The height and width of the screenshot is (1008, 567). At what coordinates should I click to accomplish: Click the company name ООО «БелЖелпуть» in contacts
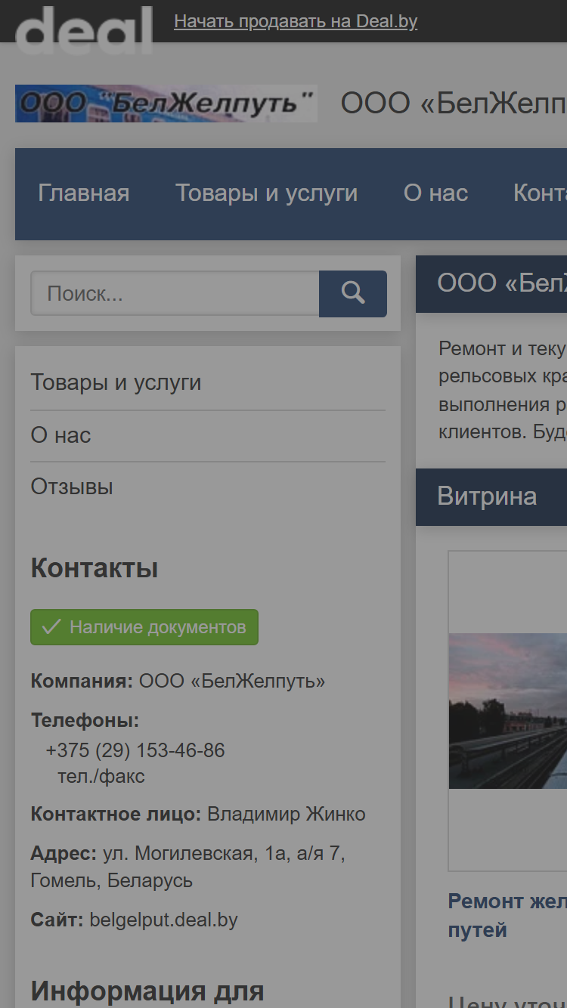pyautogui.click(x=232, y=681)
